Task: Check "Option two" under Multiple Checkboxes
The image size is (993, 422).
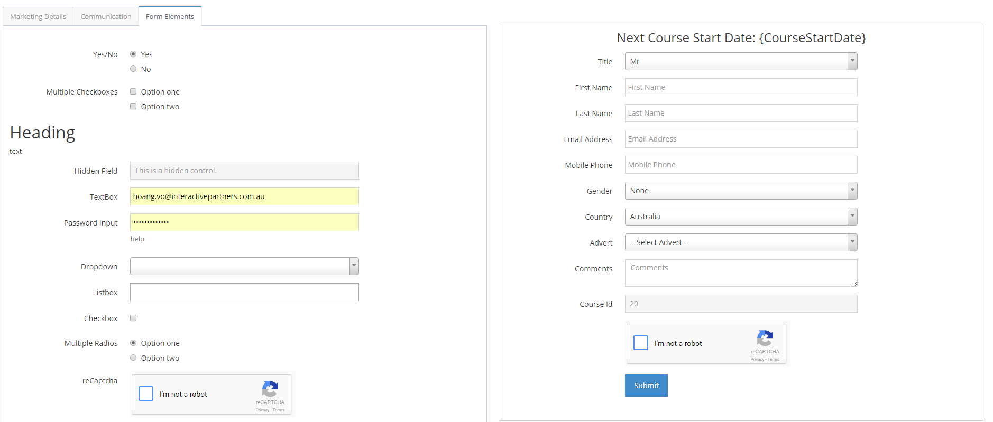Action: coord(133,107)
